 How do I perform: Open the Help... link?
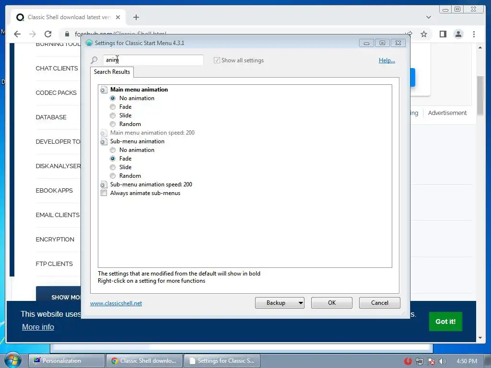387,60
